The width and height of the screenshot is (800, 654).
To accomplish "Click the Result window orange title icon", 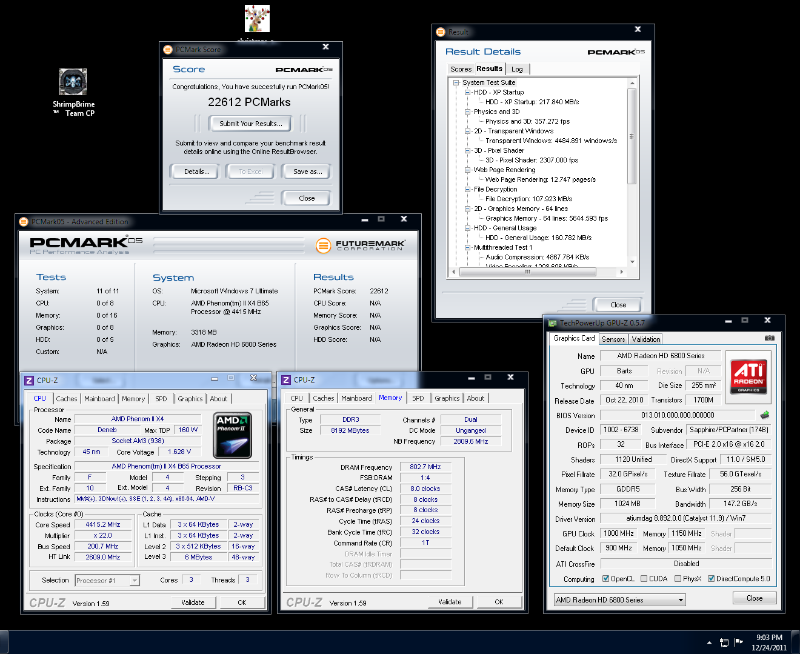I will [441, 32].
